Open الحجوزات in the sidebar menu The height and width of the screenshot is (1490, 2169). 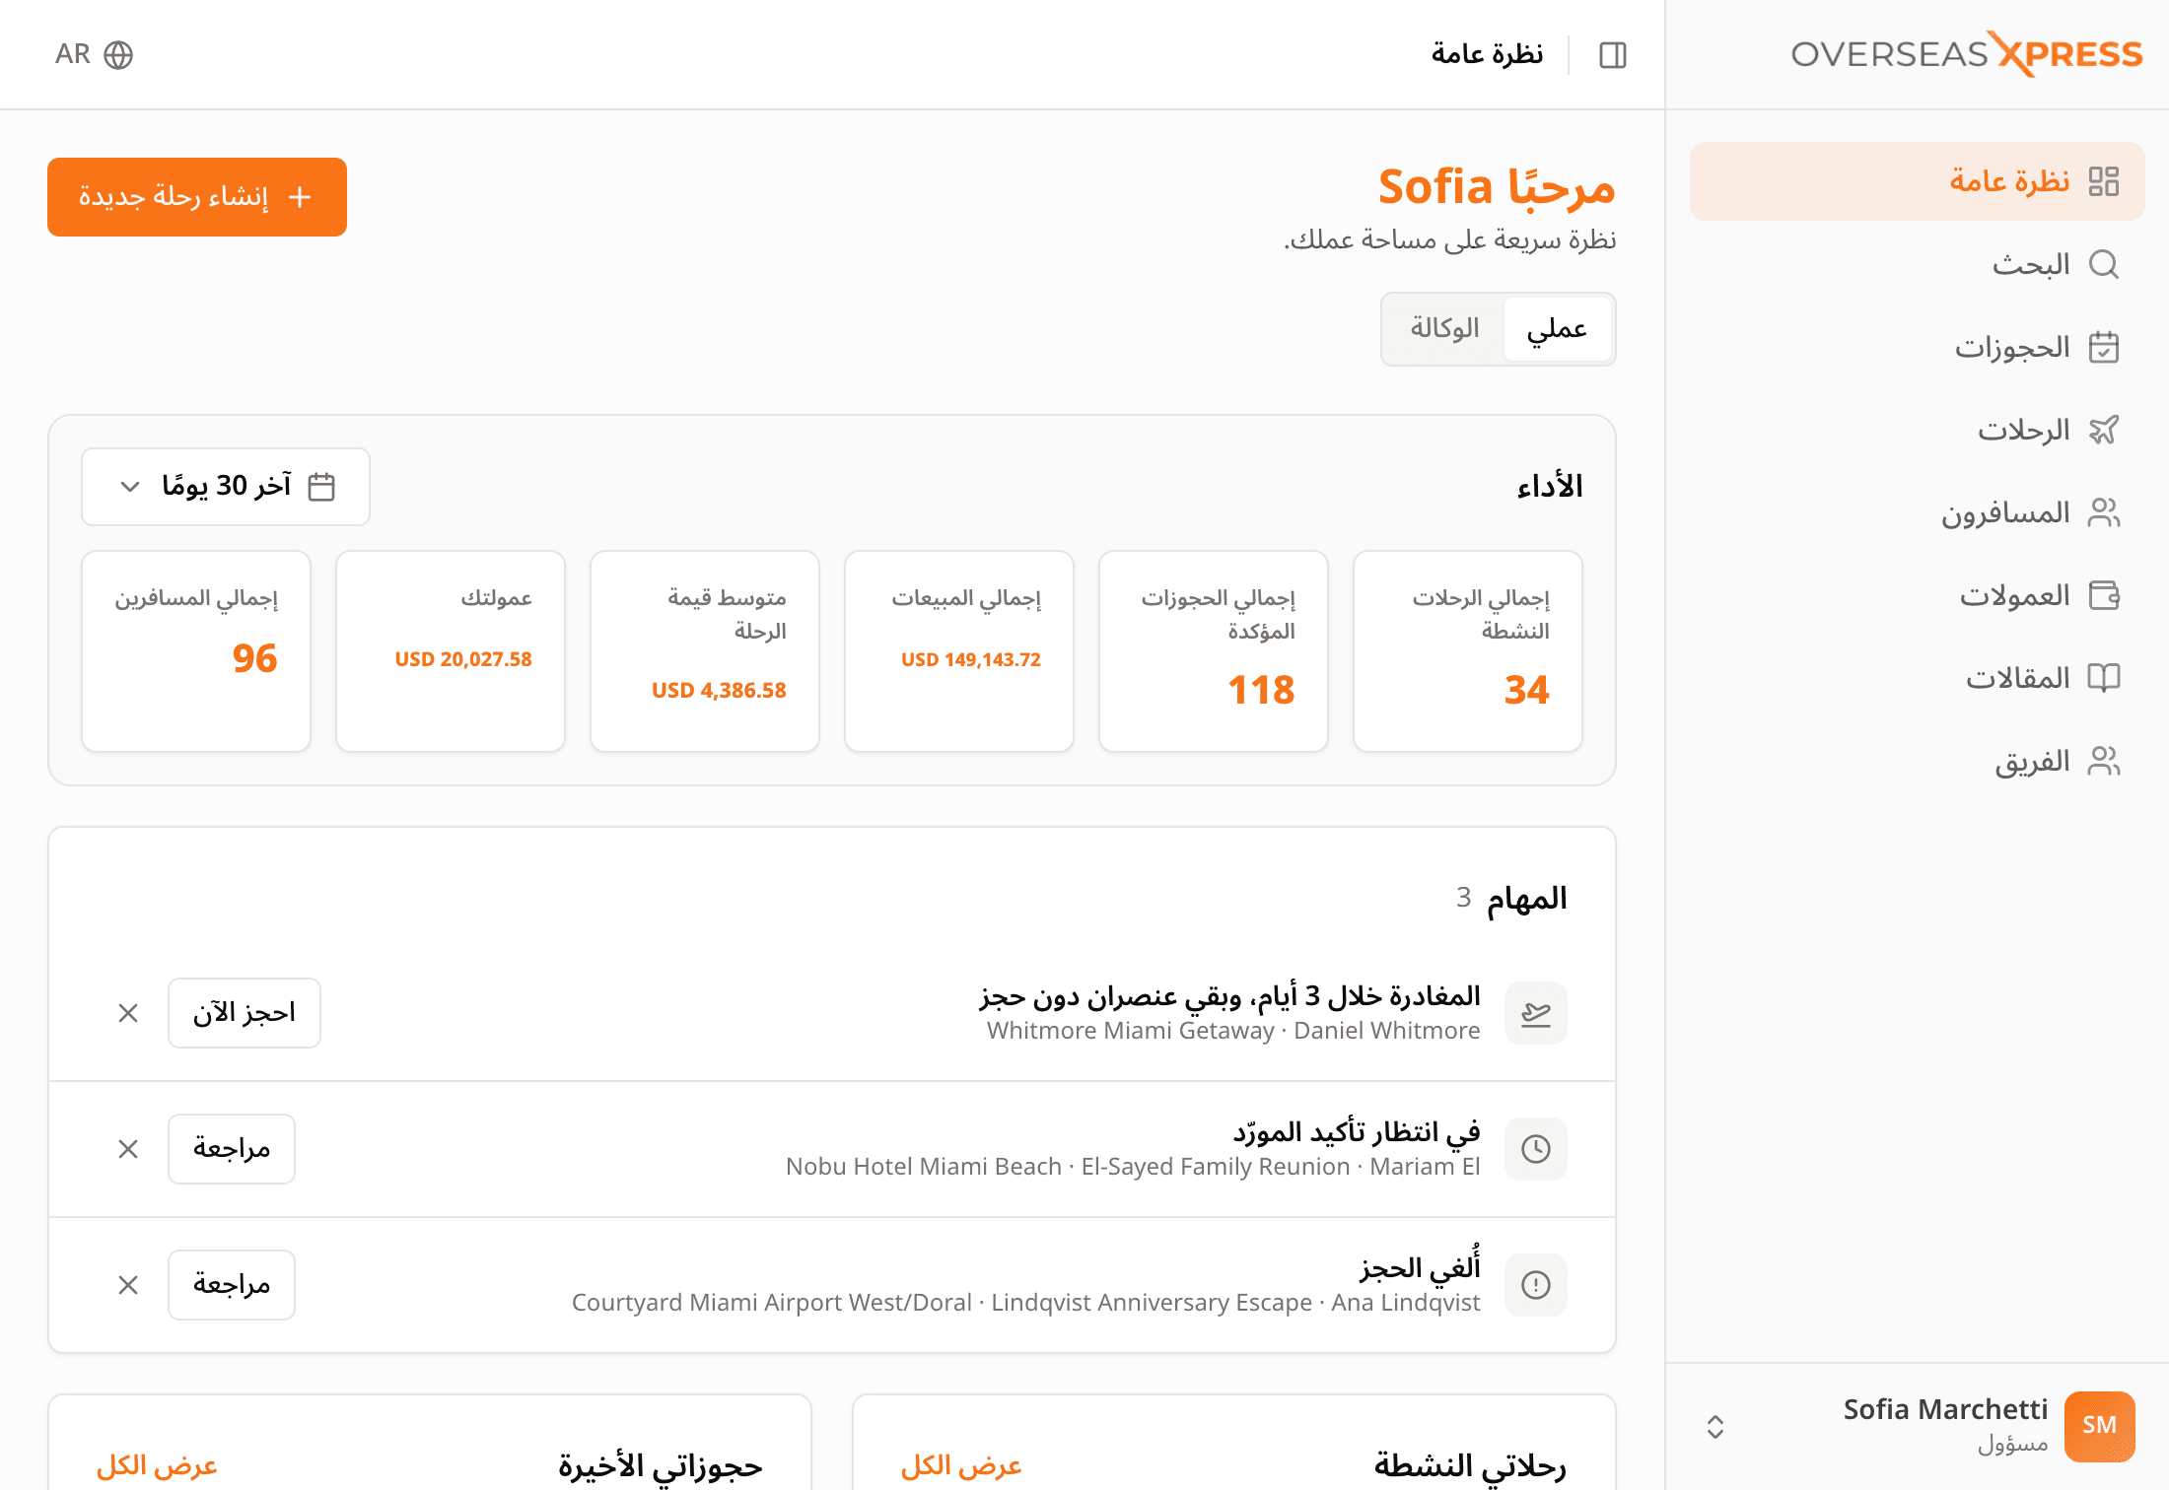(x=1917, y=347)
